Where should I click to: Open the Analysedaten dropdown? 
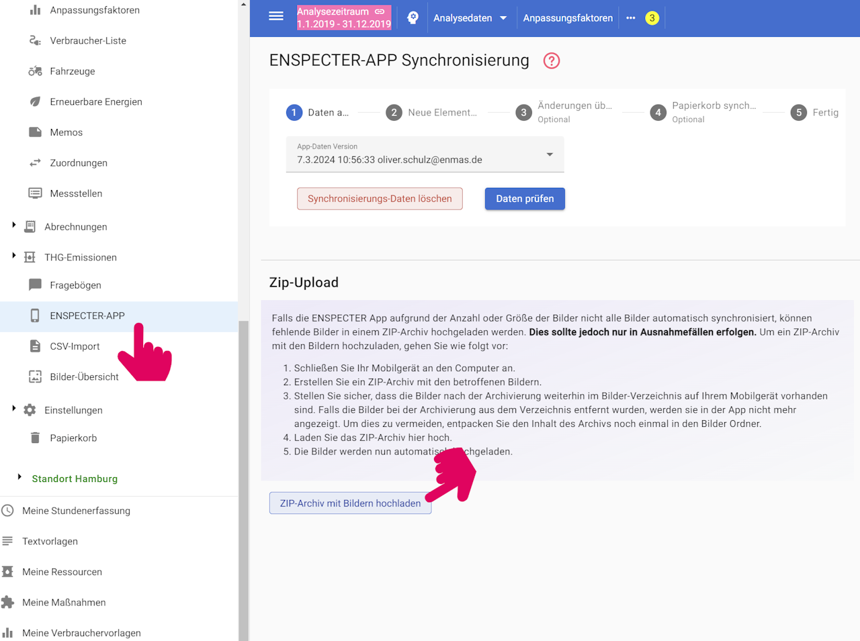tap(470, 18)
